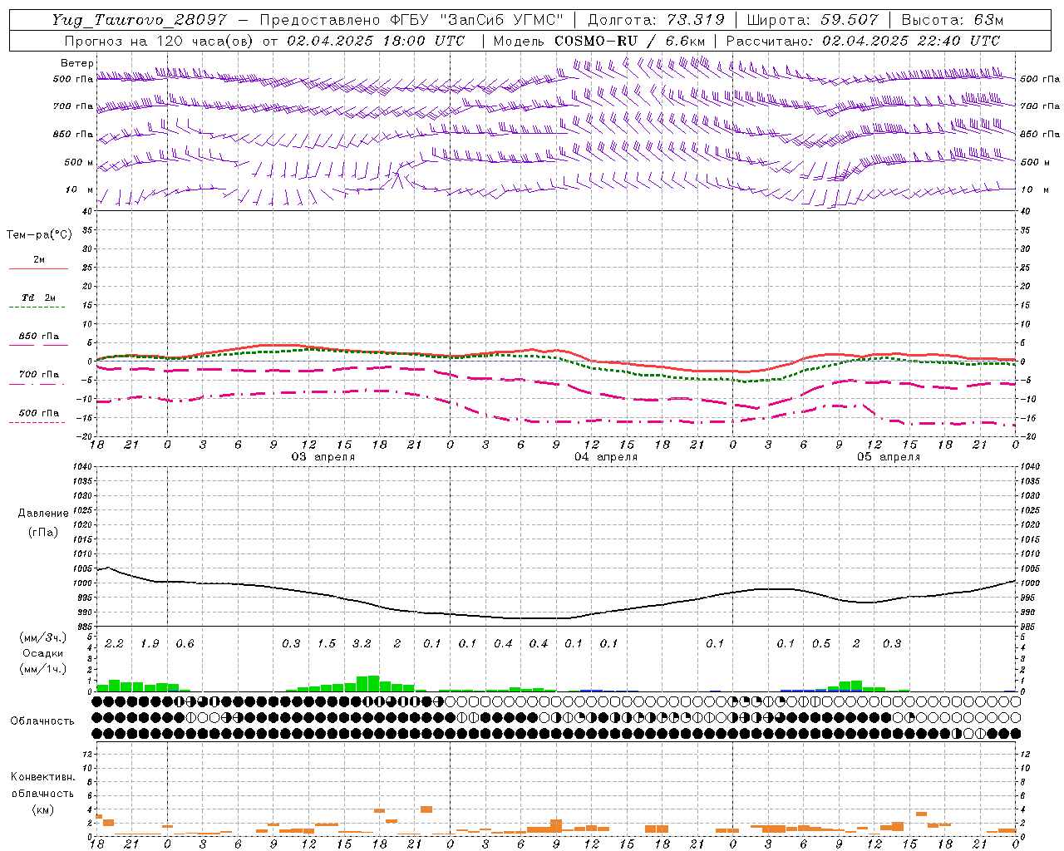Click the date label 03 апреля
The image size is (1064, 851).
(x=323, y=457)
